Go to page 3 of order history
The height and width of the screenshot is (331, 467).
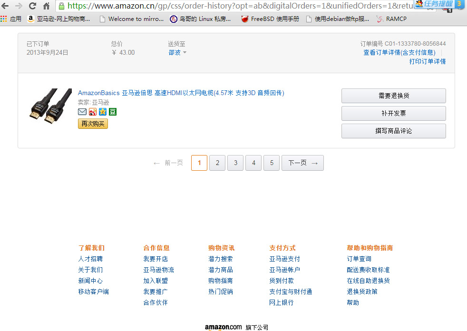tap(235, 163)
